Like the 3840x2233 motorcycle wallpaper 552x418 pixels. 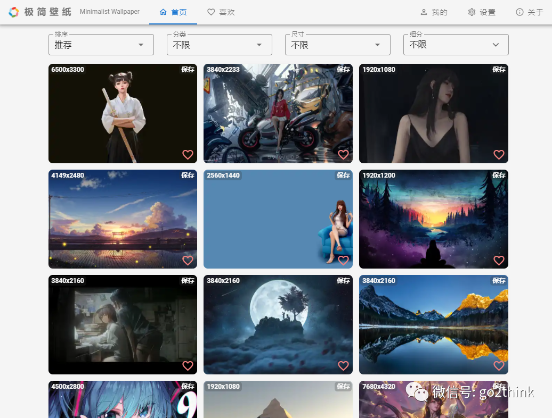tap(343, 155)
